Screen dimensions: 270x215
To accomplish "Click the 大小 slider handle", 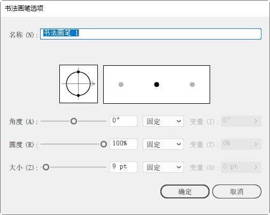I will click(46, 167).
